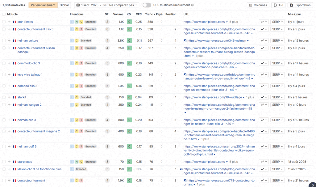Click KD green badge on star pieces row
Screen dimensions: 316x187
point(129,22)
